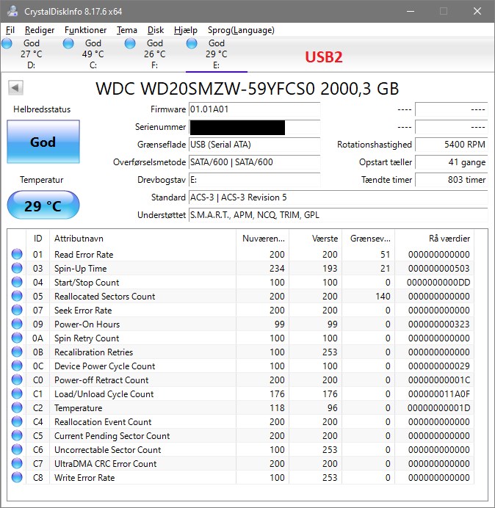The height and width of the screenshot is (508, 495).
Task: Click status icon of Reallocated Sectors Count
Action: [17, 296]
